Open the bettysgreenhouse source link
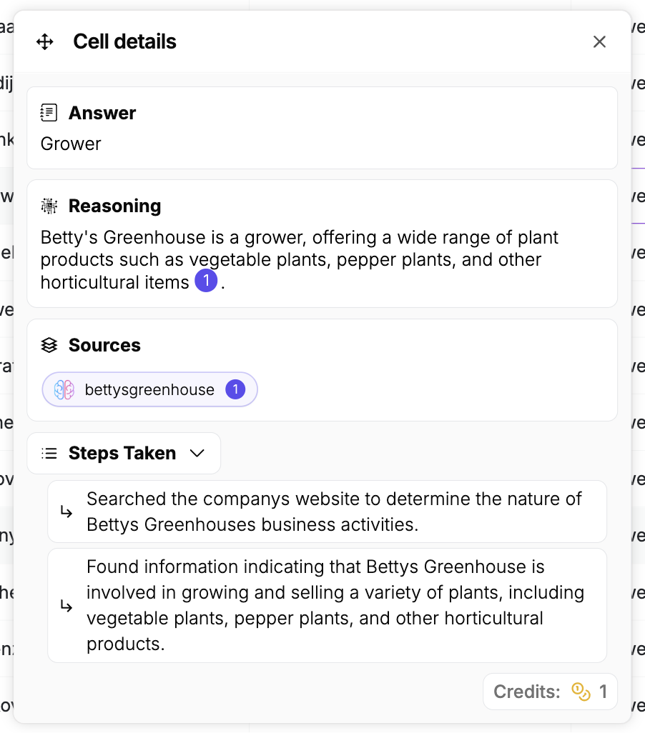The image size is (645, 733). point(149,389)
